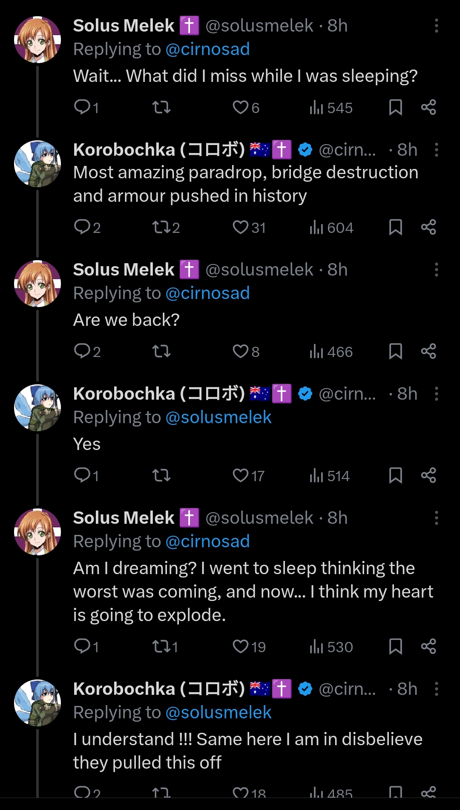Viewport: 460px width, 810px height.
Task: Like the "Most amazing paradrop" tweet
Action: [241, 227]
